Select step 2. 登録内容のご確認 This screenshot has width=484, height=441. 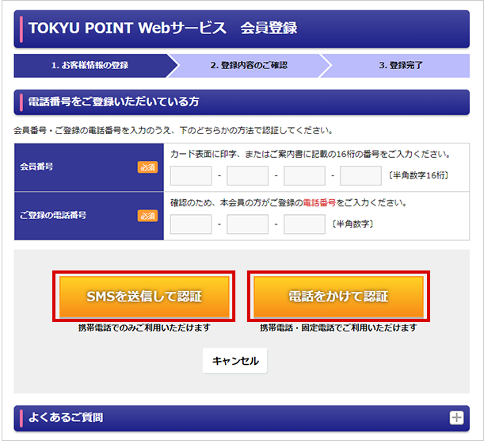(249, 66)
